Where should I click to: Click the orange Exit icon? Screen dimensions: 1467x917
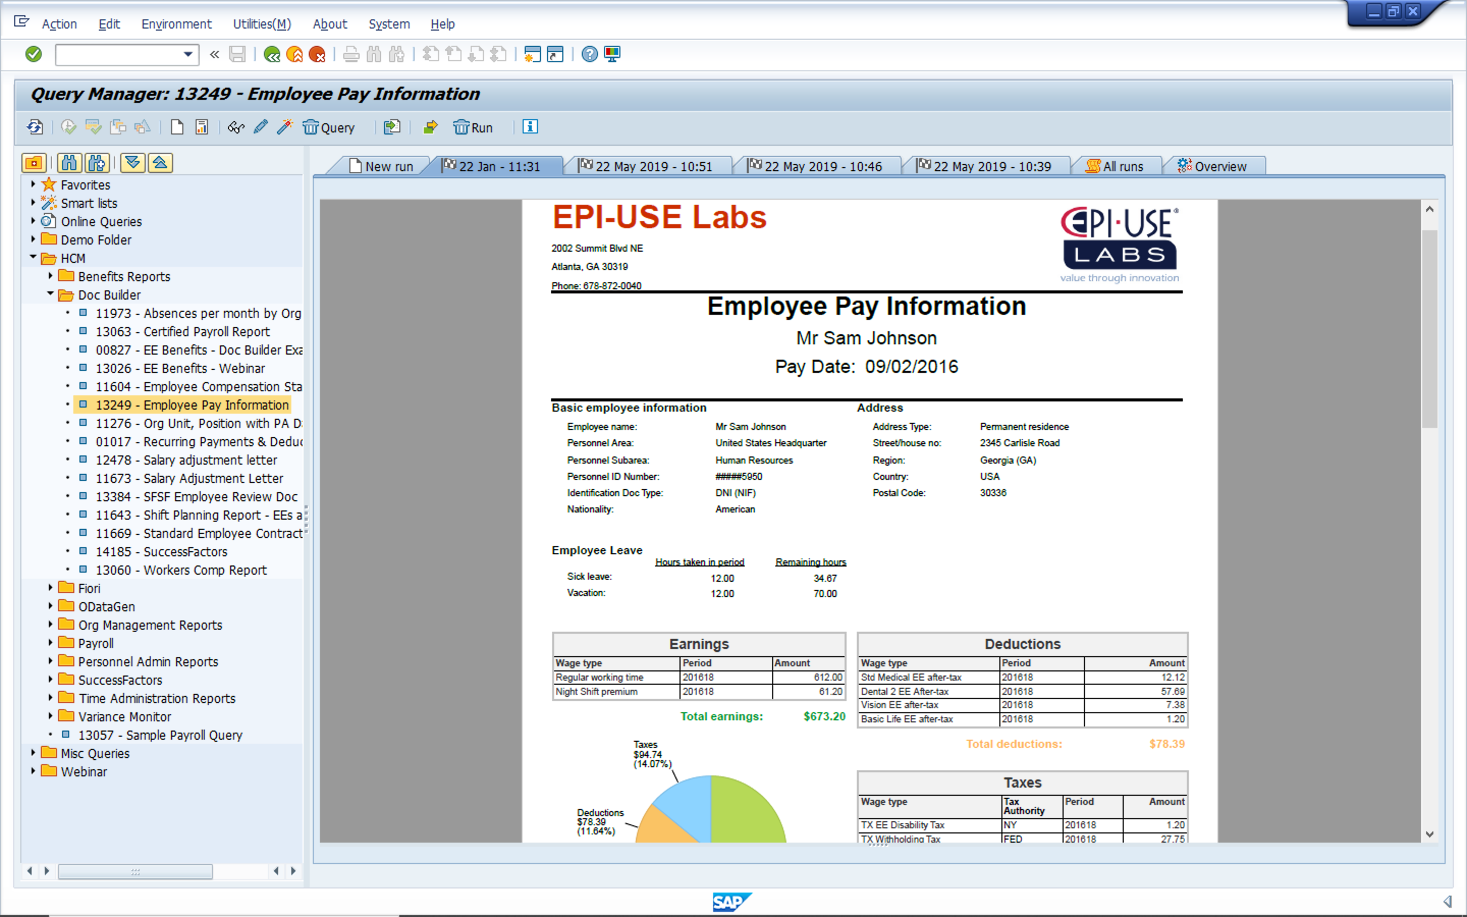point(294,55)
